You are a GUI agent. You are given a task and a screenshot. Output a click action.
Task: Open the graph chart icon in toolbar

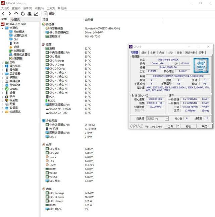click(36, 14)
